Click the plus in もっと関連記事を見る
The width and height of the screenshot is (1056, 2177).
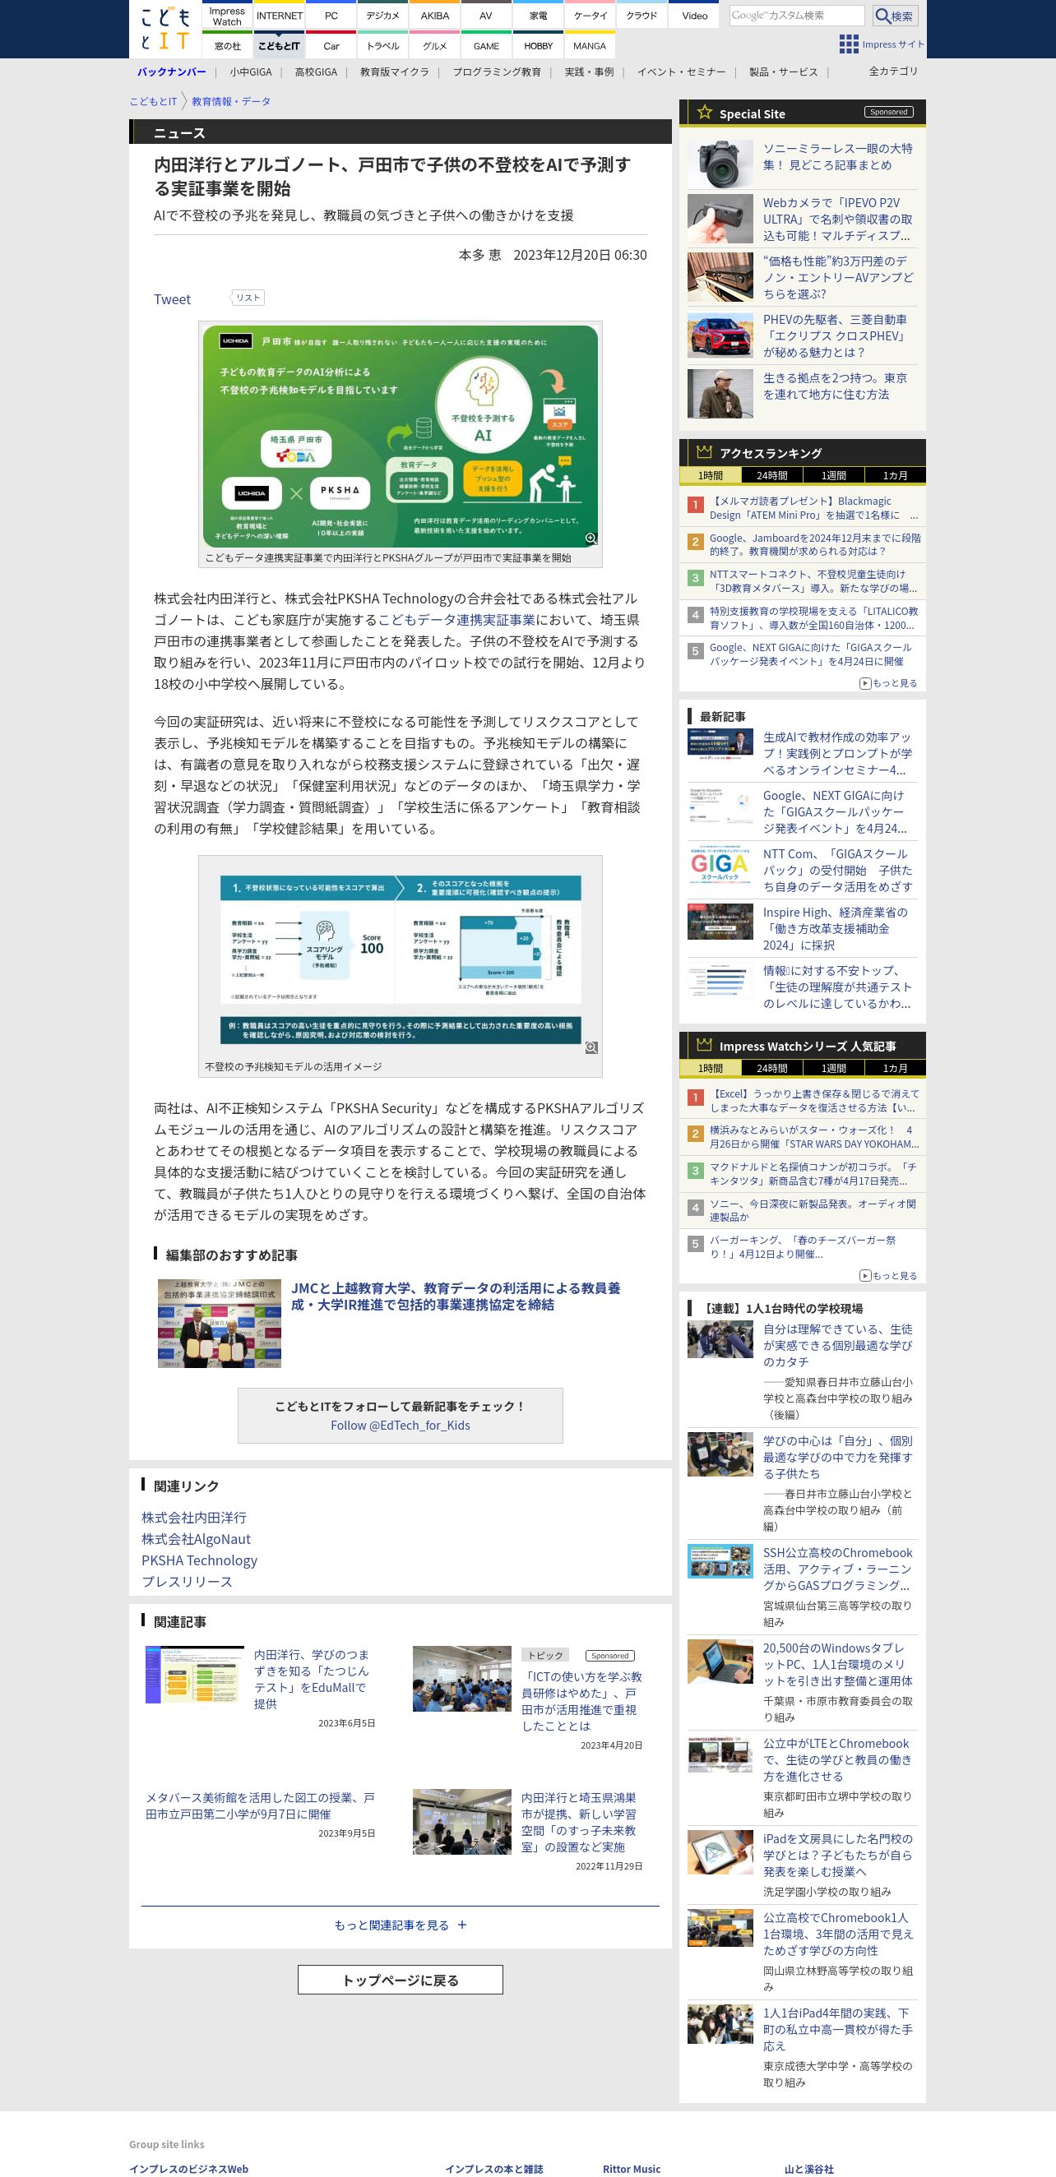coord(461,1925)
